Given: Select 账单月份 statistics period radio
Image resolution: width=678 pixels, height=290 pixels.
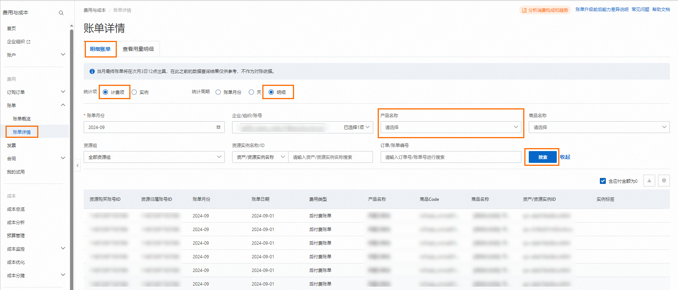Looking at the screenshot, I should tap(218, 92).
